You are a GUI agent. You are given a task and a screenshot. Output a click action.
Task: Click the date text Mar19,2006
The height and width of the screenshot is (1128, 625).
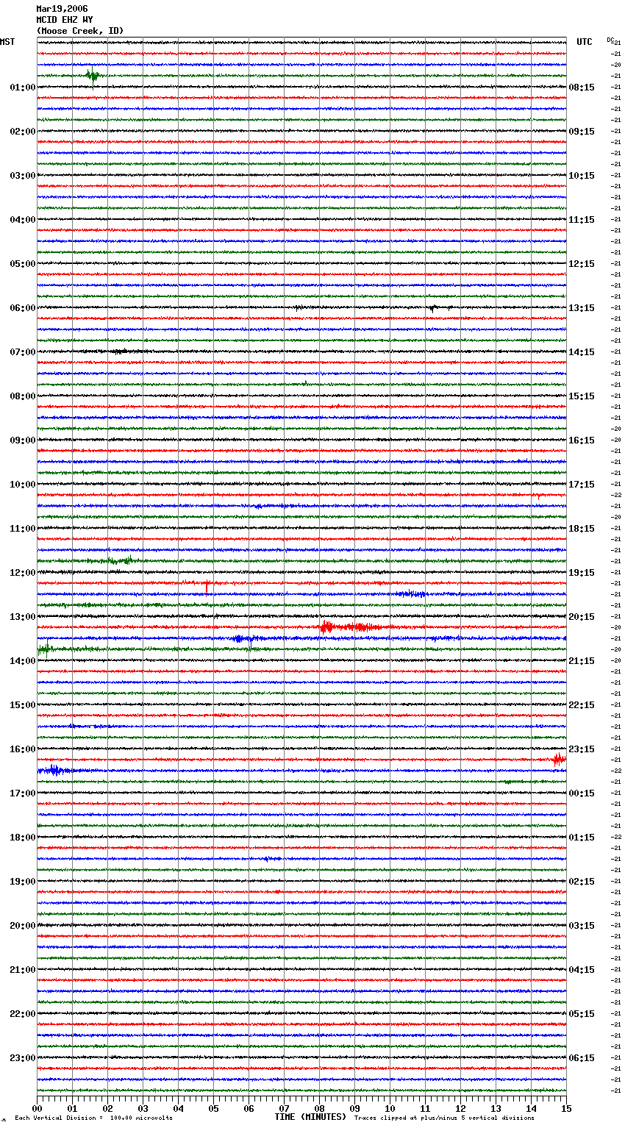coord(62,9)
